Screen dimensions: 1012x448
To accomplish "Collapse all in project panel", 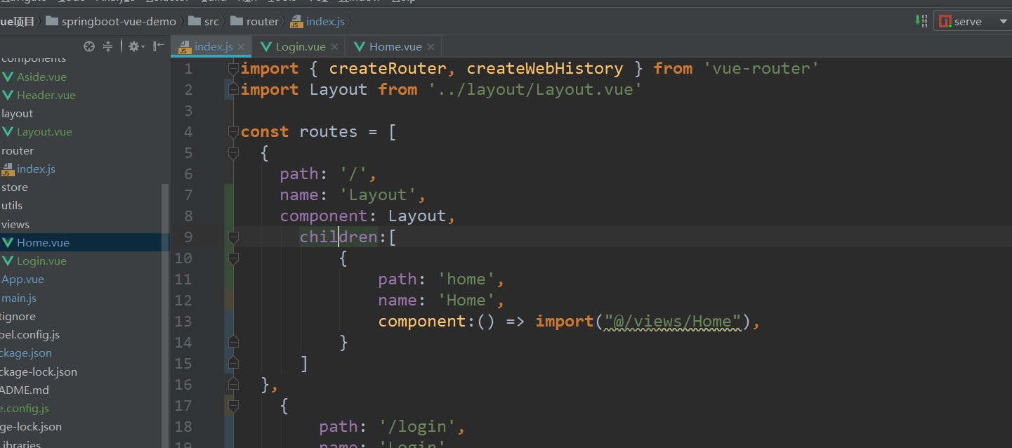I will (x=107, y=46).
